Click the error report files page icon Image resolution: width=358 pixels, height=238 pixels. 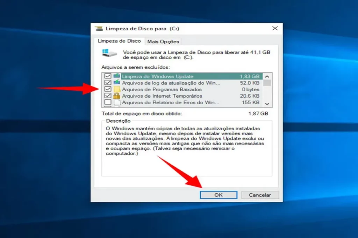117,102
